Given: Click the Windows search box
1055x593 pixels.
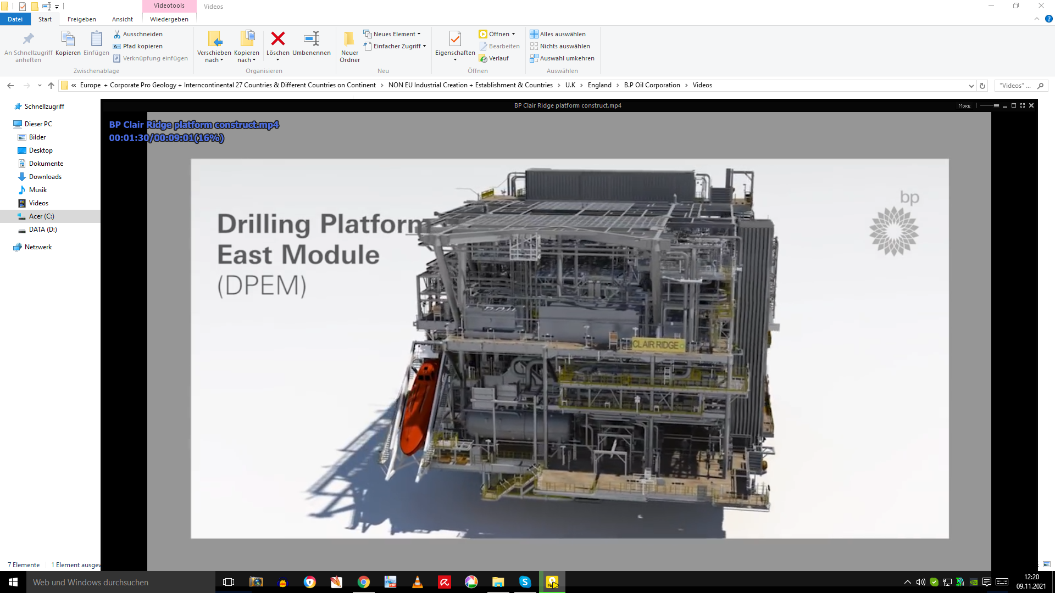Looking at the screenshot, I should [x=121, y=582].
